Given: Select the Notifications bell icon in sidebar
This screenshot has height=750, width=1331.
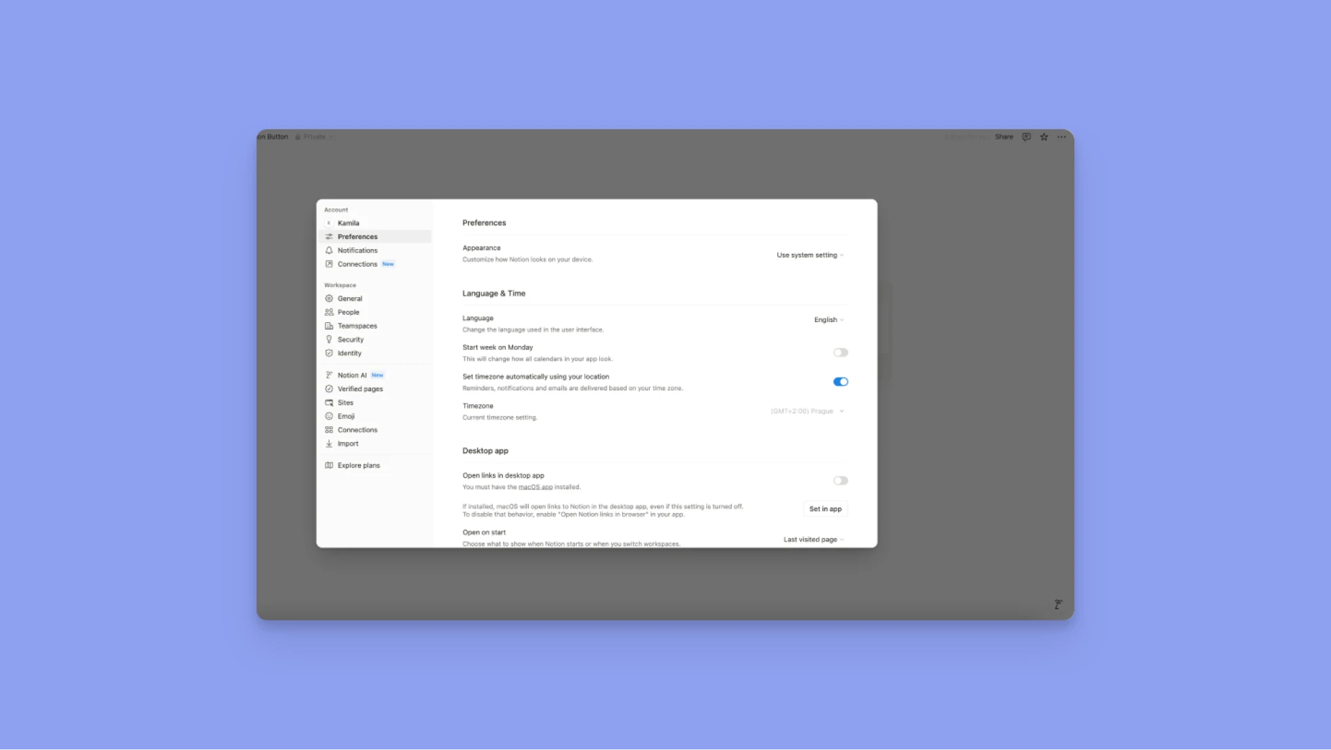Looking at the screenshot, I should (x=330, y=250).
